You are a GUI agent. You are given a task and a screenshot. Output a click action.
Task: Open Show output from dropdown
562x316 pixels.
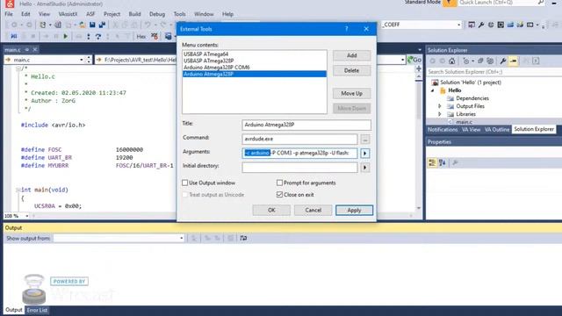pos(182,238)
